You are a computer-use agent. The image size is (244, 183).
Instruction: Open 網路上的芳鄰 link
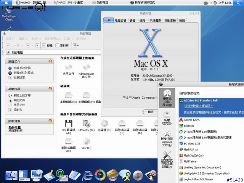point(22,95)
